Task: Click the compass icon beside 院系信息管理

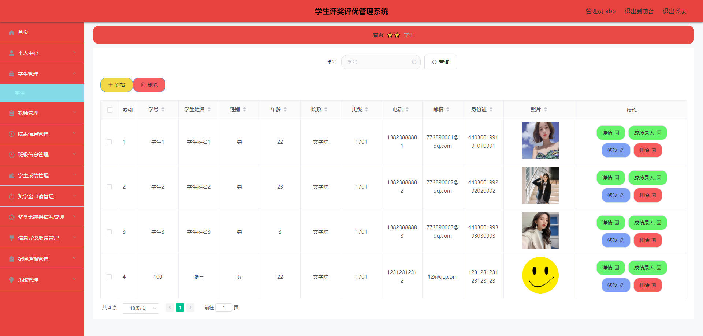Action: pyautogui.click(x=12, y=134)
